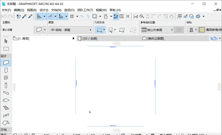Open the 选项(O) menu
The width and height of the screenshot is (222, 135).
[x=69, y=10]
